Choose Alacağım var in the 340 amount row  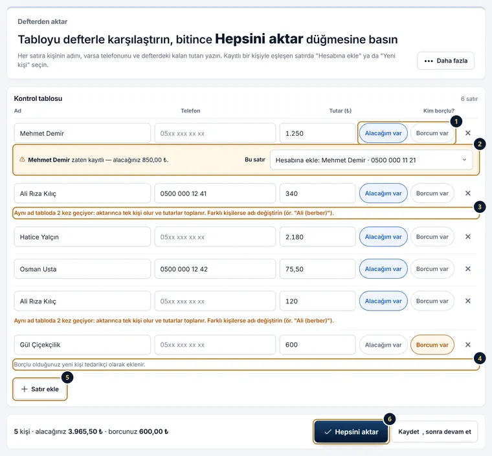click(383, 193)
